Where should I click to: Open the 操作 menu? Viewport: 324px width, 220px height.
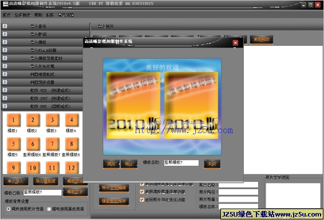tap(7, 15)
